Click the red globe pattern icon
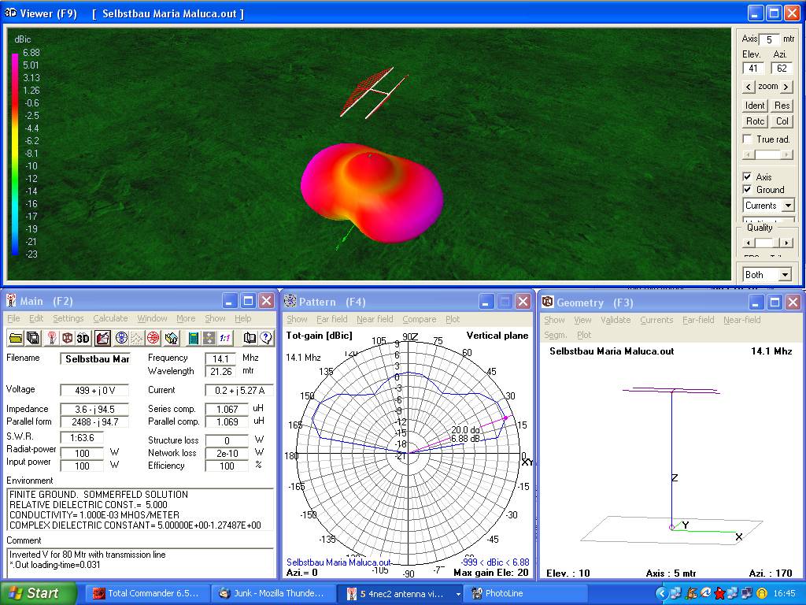The width and height of the screenshot is (806, 605). click(x=153, y=338)
